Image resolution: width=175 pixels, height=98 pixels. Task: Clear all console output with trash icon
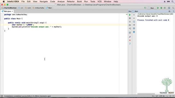[x=134, y=32]
